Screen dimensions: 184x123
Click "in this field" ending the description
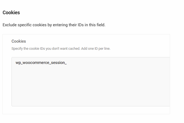click(95, 25)
